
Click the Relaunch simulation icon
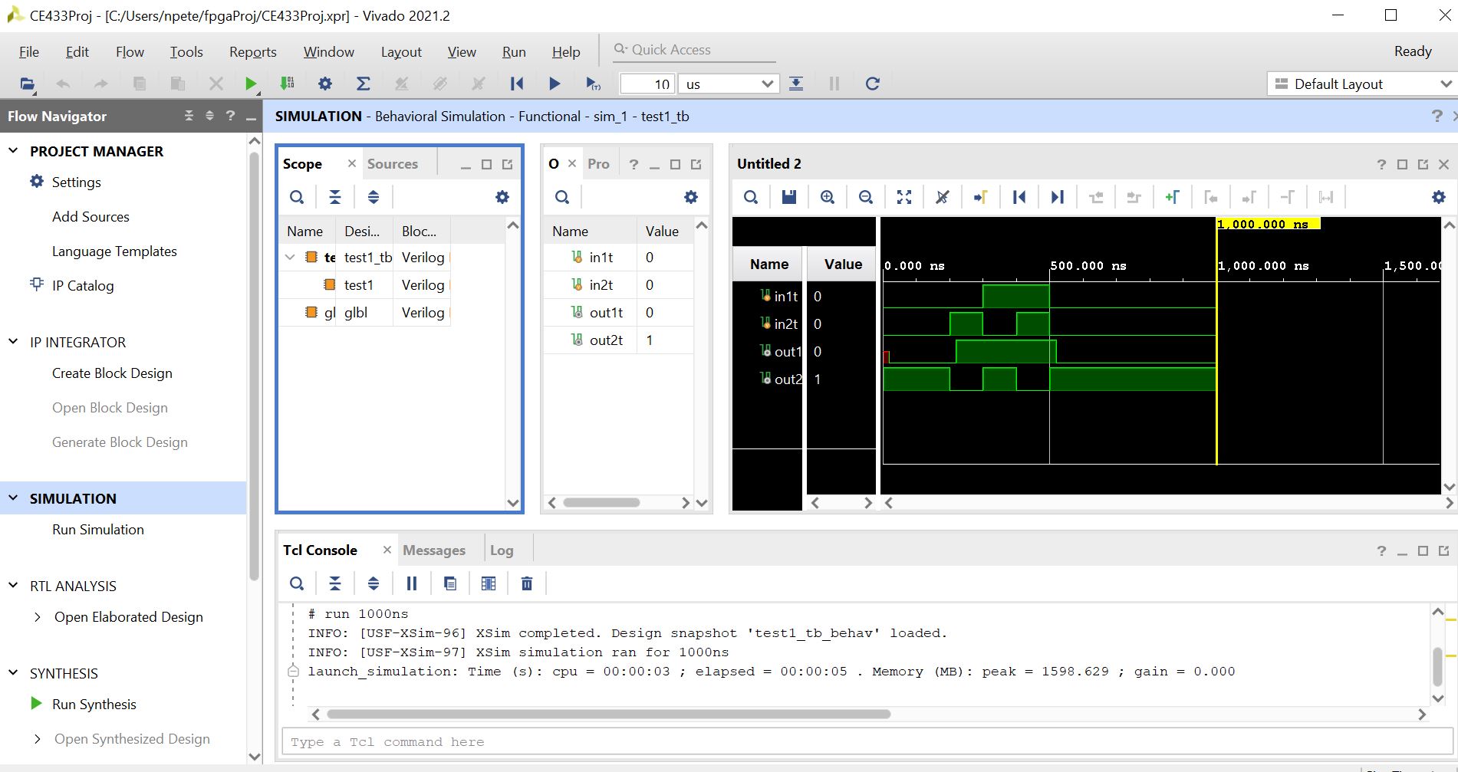coord(872,84)
